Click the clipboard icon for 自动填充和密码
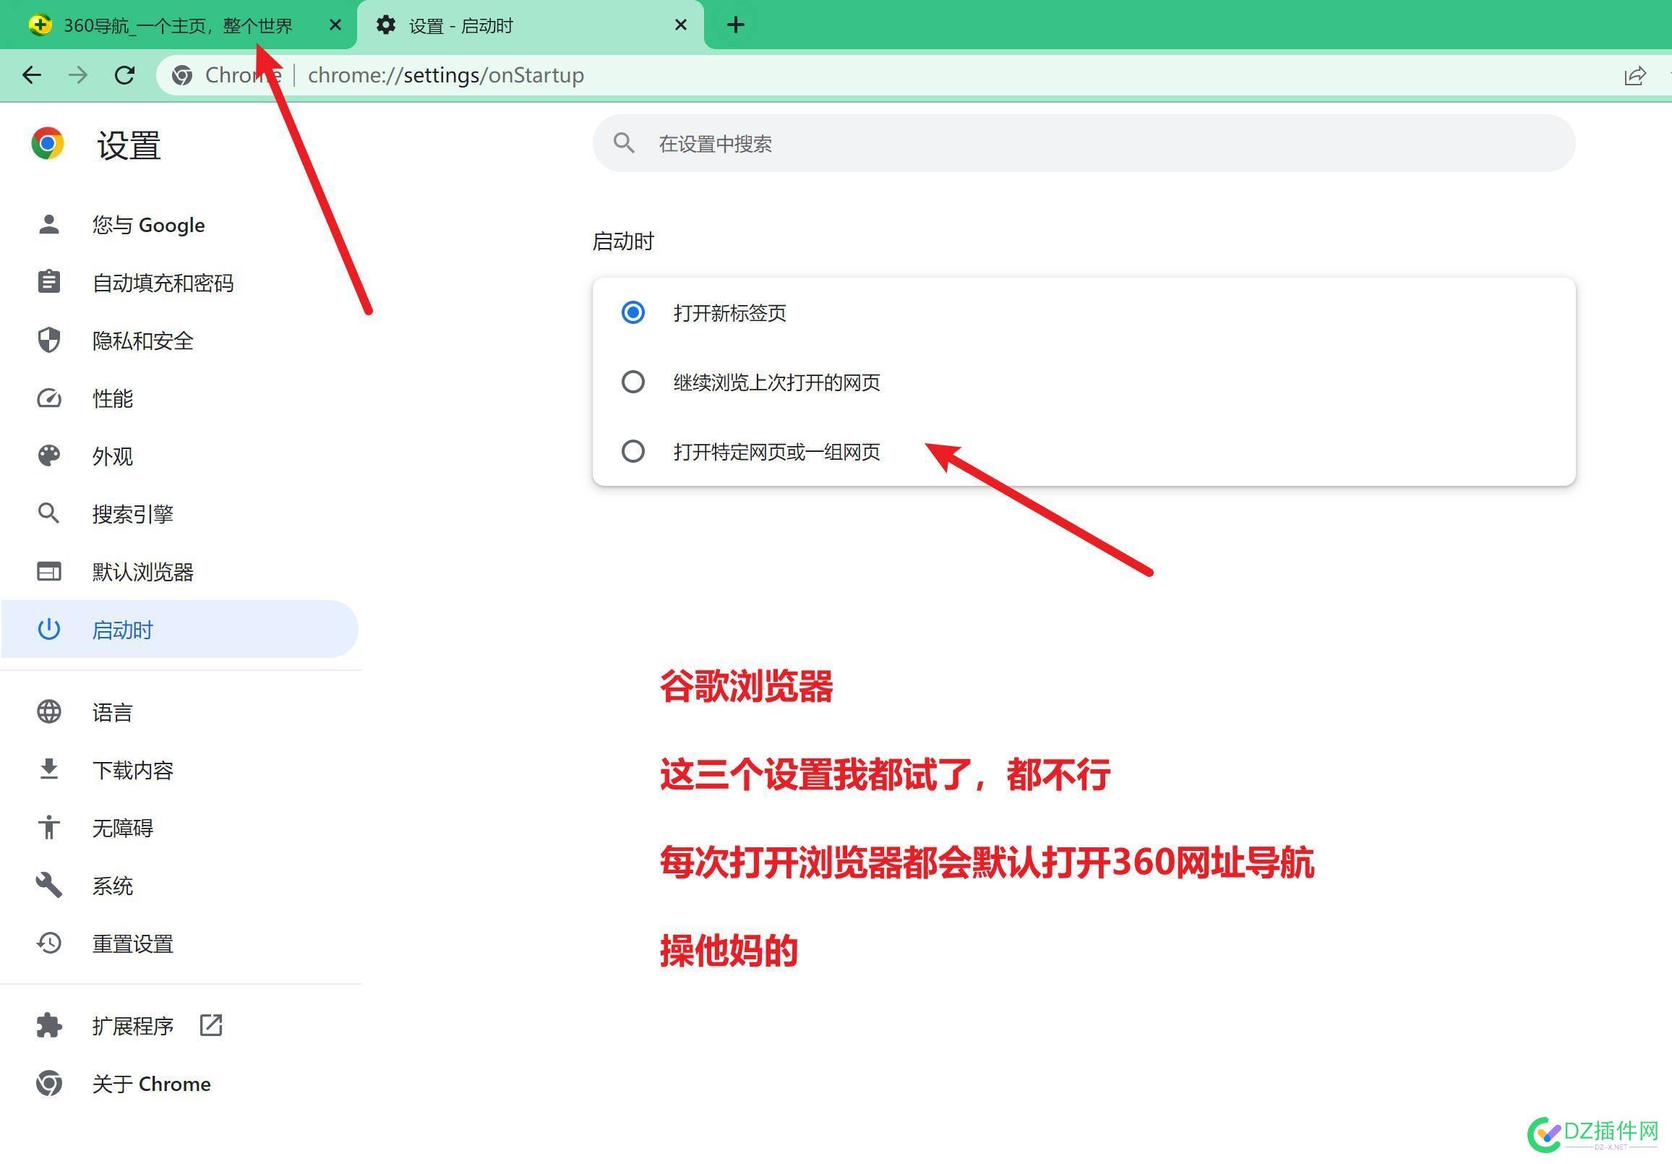This screenshot has height=1164, width=1672. point(48,282)
